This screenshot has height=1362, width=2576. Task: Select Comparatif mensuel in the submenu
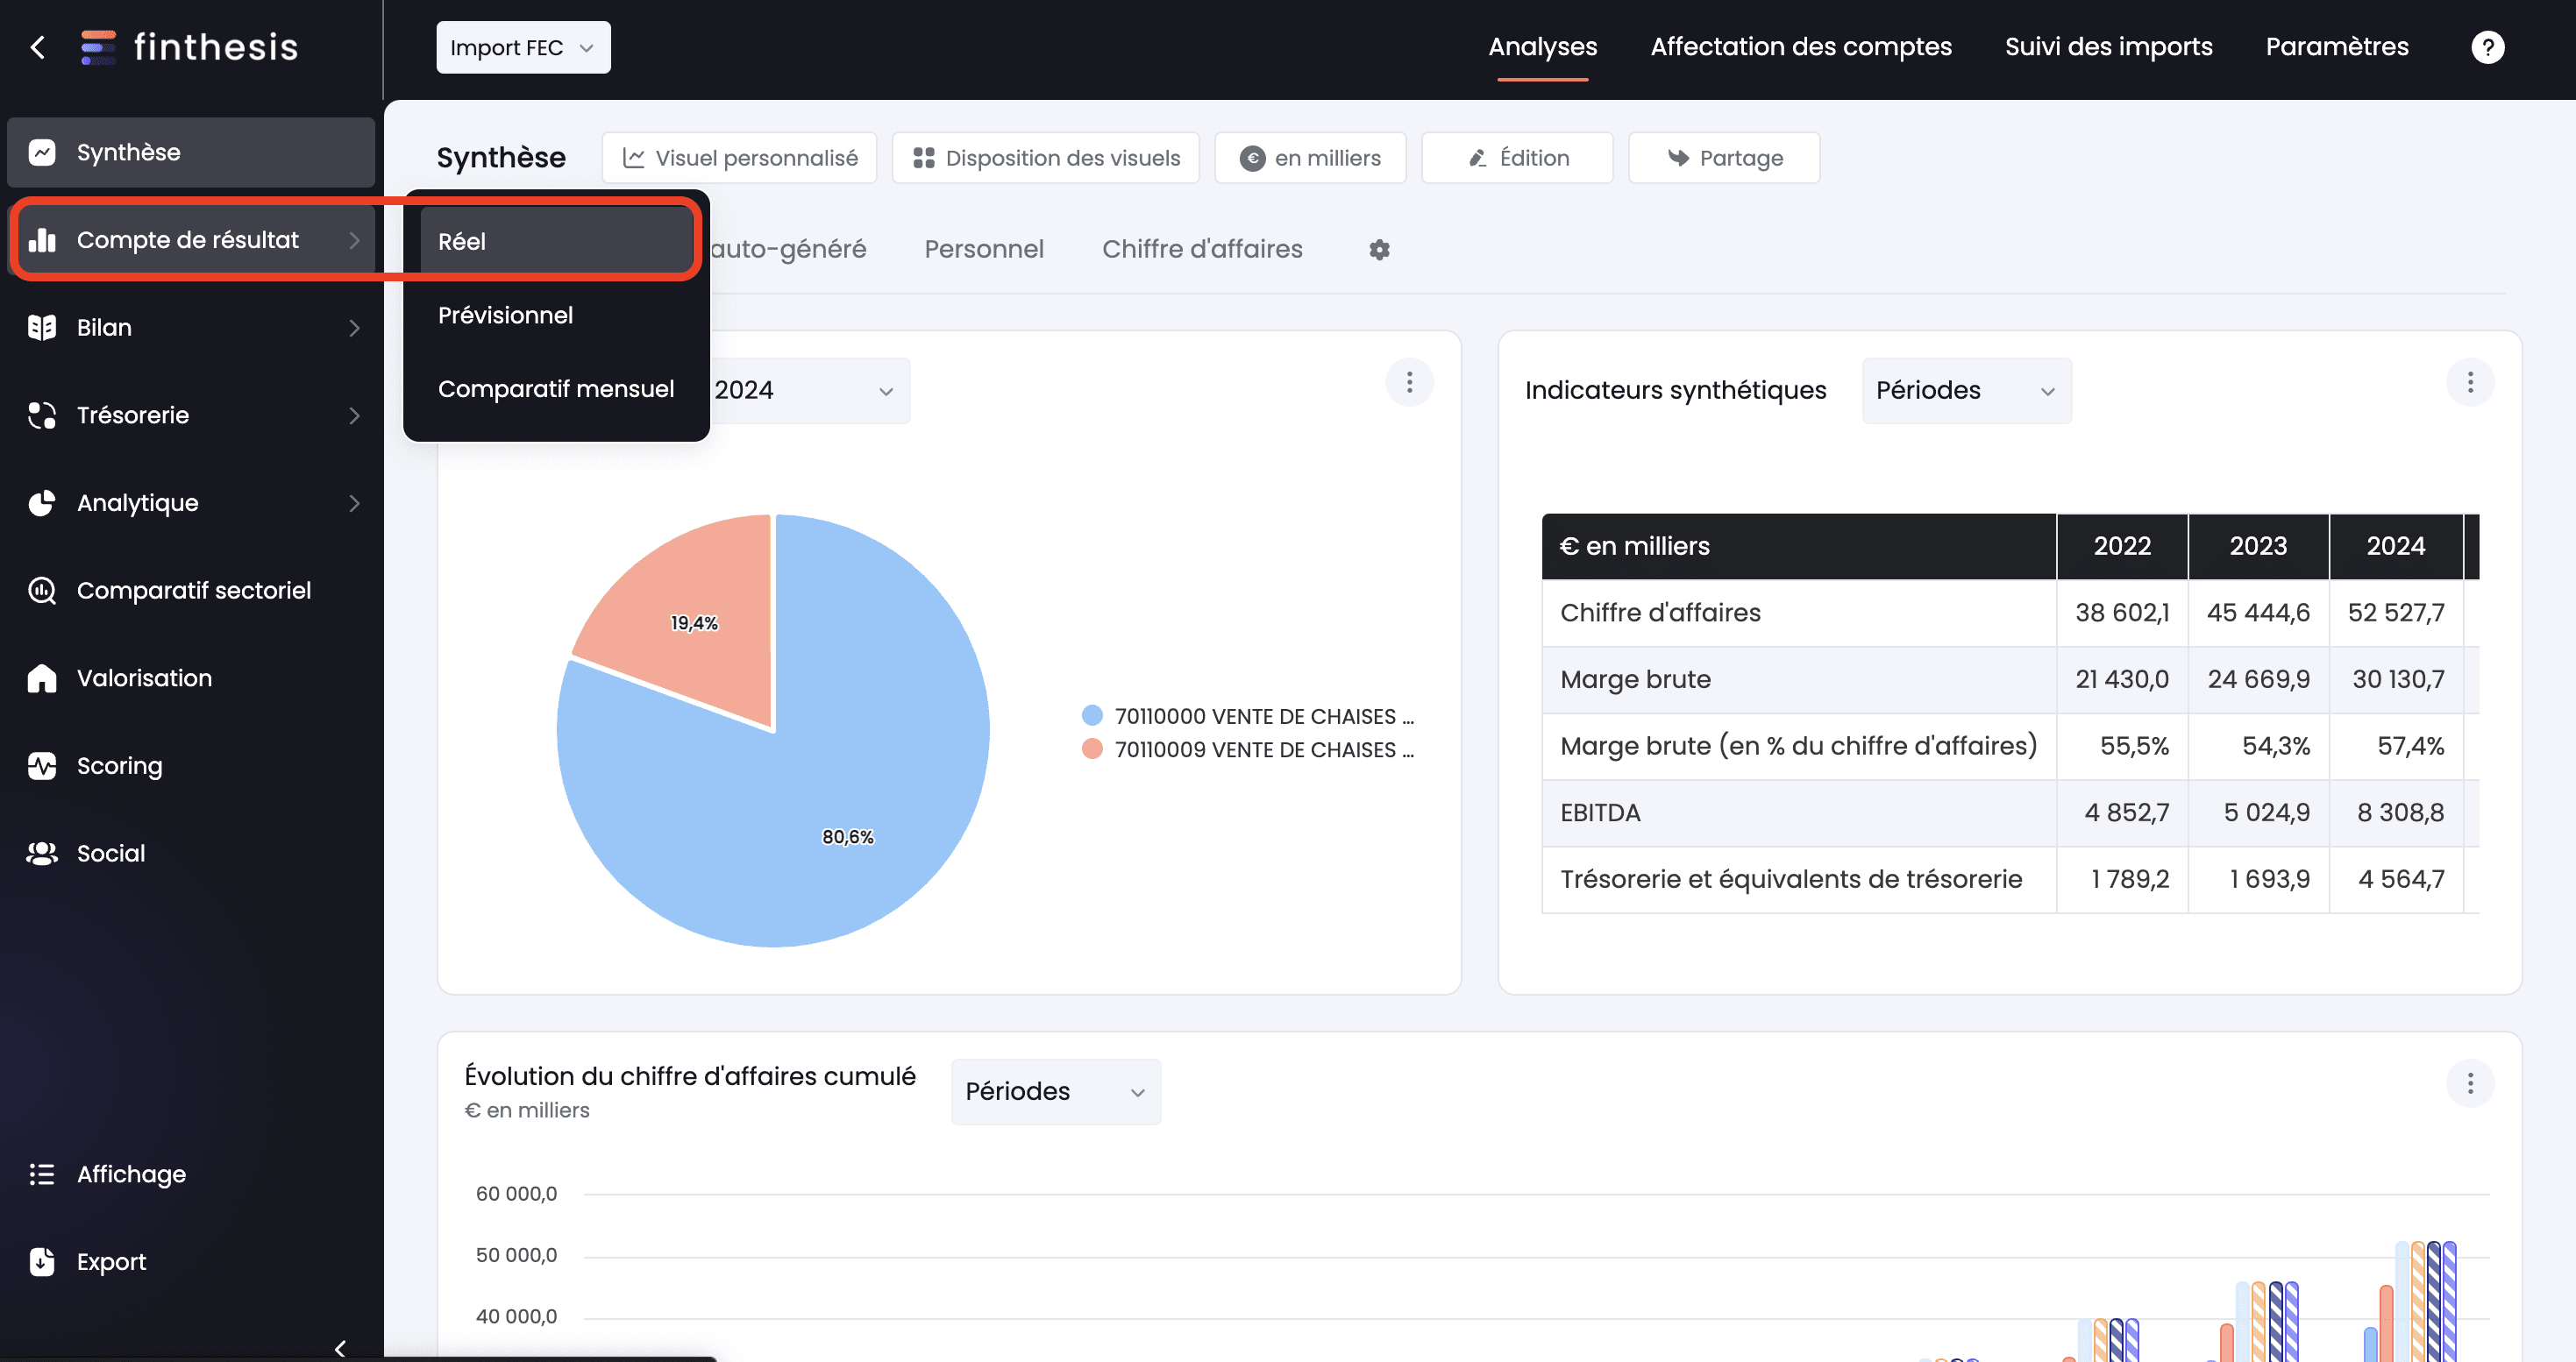(556, 389)
